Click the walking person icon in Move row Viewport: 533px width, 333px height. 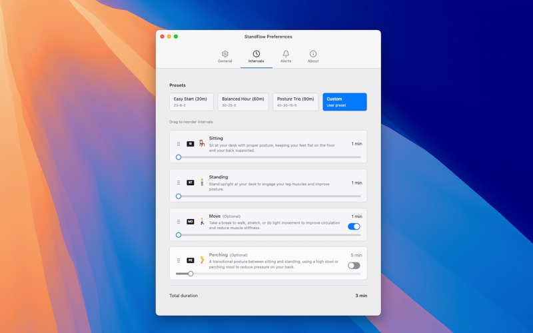tap(202, 221)
